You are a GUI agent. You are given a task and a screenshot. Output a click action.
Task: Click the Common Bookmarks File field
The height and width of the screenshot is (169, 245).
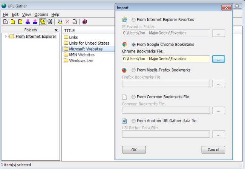click(166, 110)
